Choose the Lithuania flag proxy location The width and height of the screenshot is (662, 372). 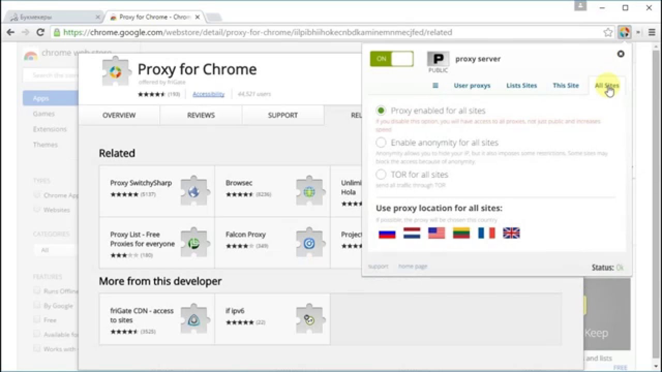coord(461,233)
